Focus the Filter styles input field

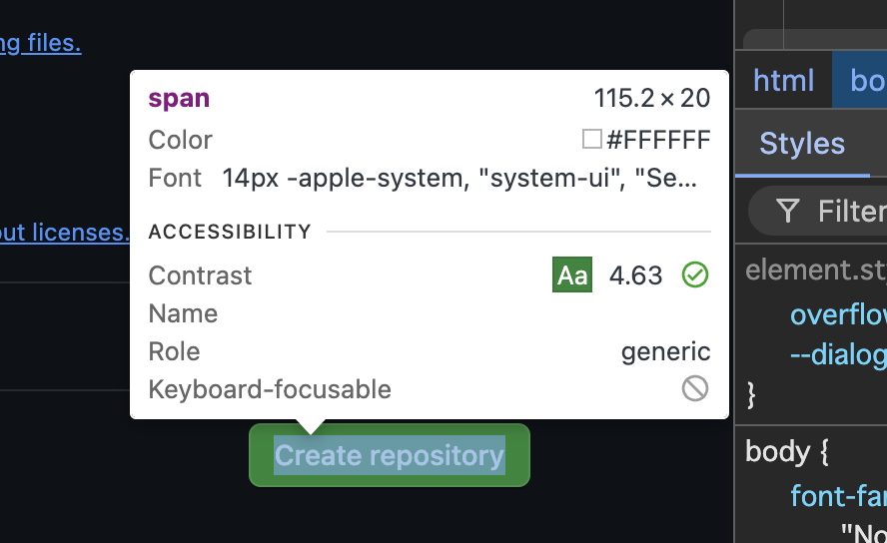pyautogui.click(x=818, y=211)
